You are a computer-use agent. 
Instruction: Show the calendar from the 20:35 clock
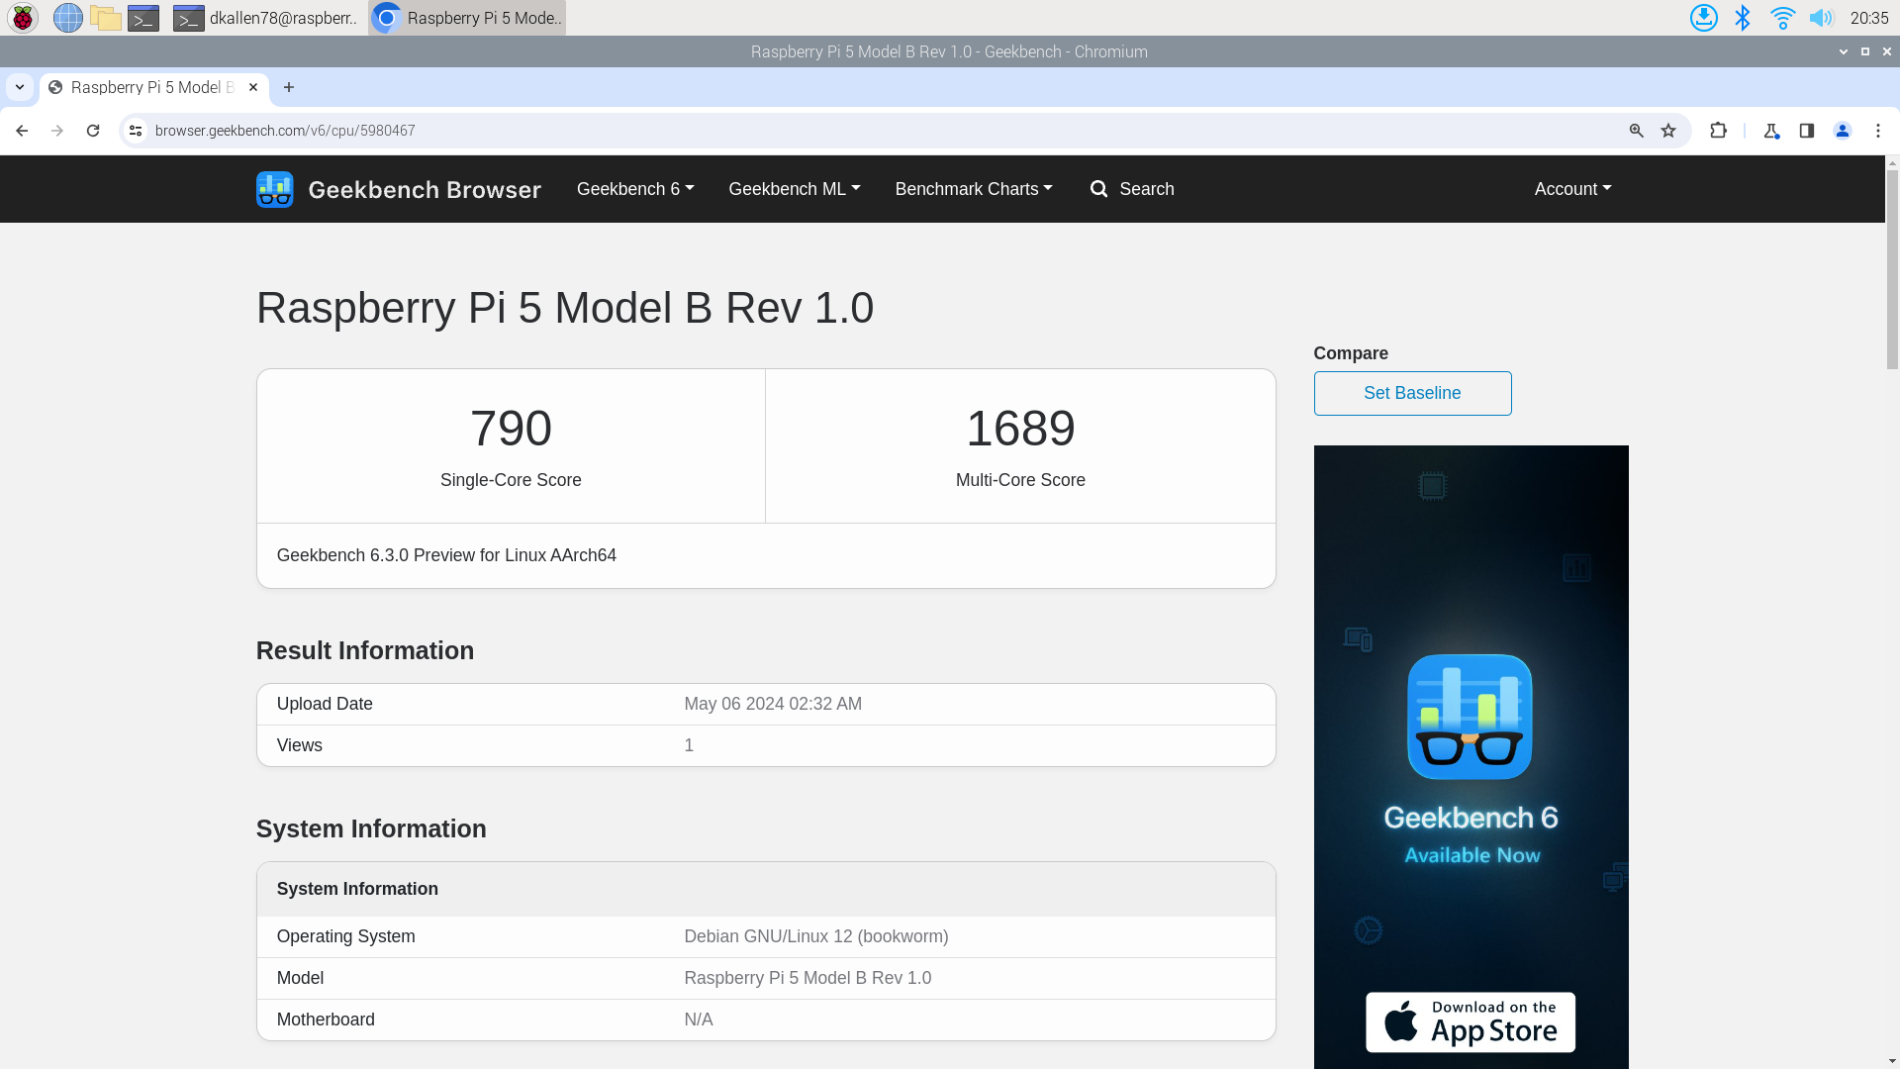pos(1869,18)
